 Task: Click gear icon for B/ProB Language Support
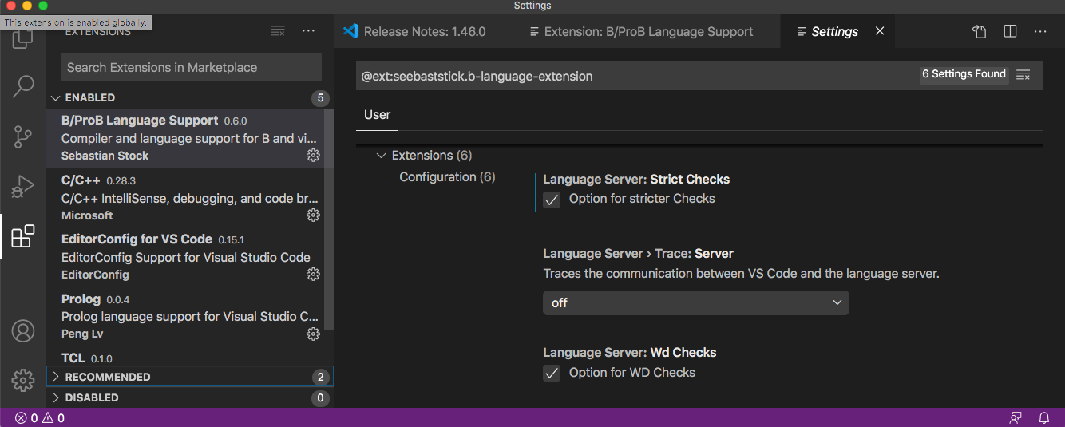click(313, 156)
